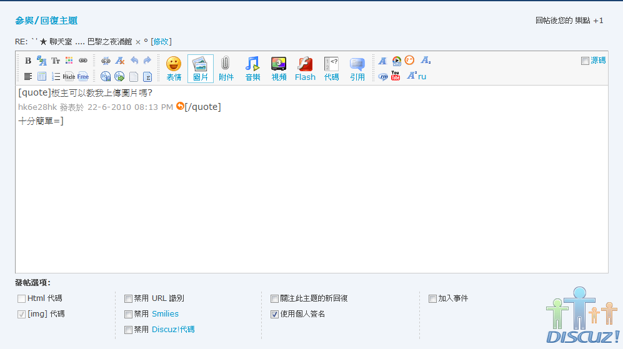Click the 參與/回復主題 heading
The image size is (623, 349).
46,21
